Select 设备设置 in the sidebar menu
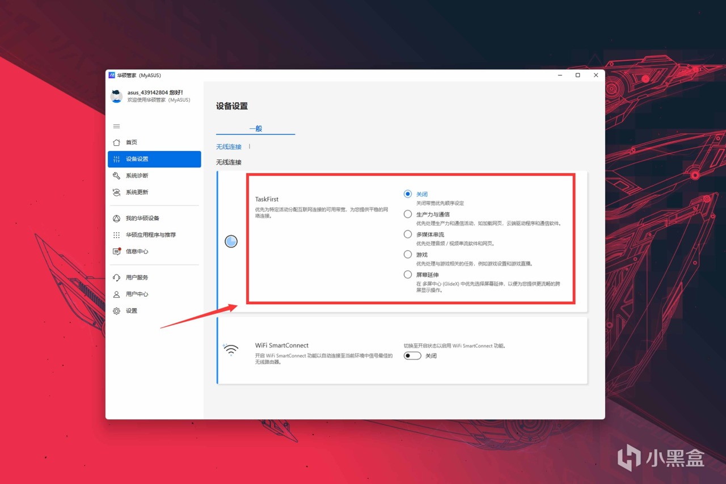The height and width of the screenshot is (484, 726). [154, 159]
